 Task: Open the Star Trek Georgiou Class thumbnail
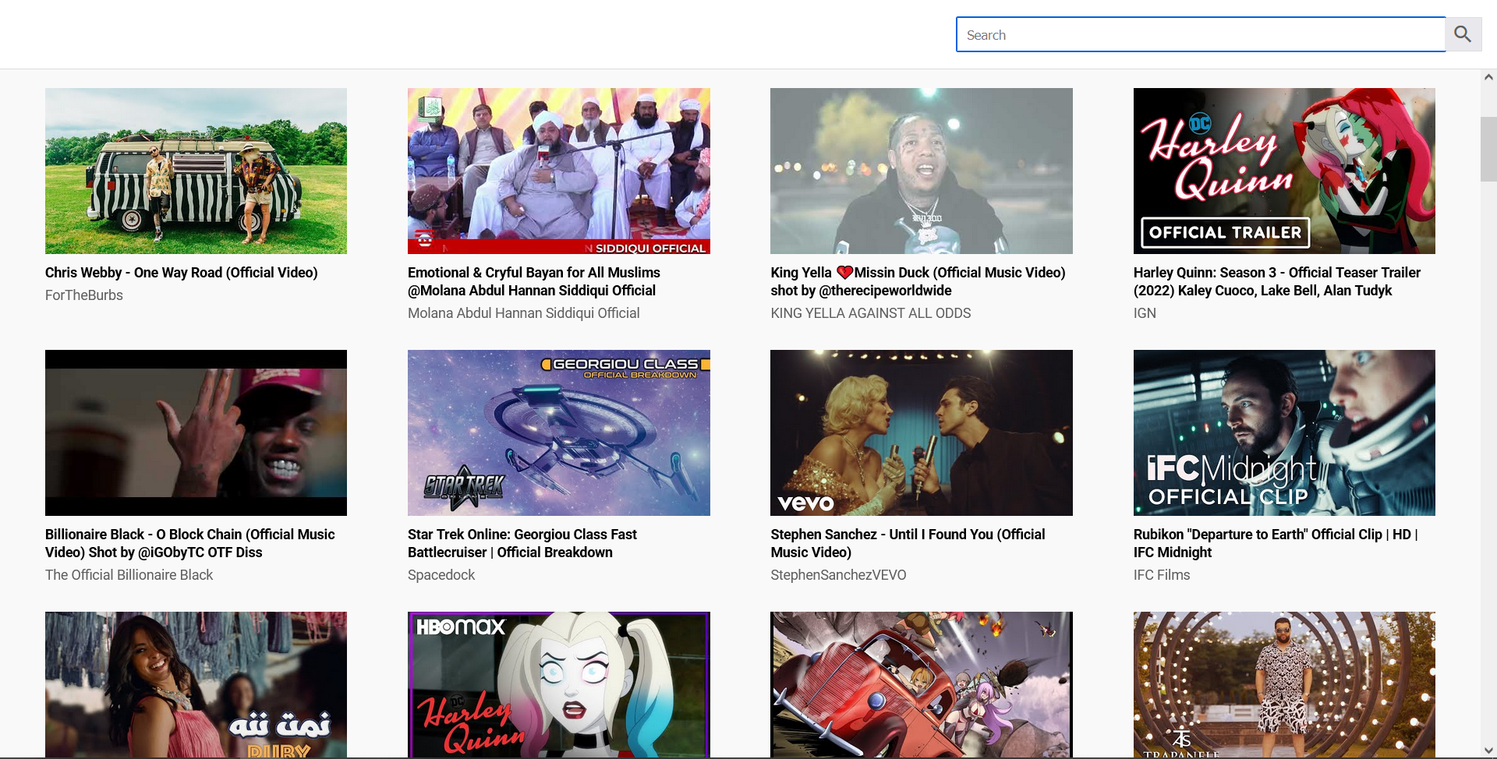pyautogui.click(x=559, y=432)
